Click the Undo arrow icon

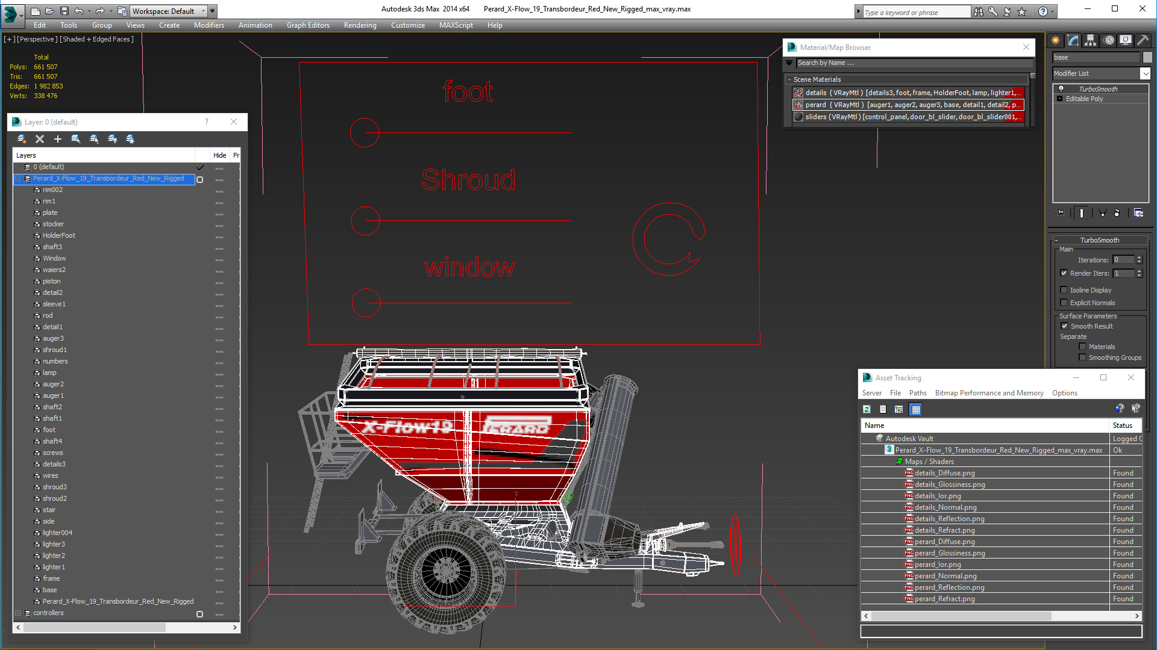[79, 11]
